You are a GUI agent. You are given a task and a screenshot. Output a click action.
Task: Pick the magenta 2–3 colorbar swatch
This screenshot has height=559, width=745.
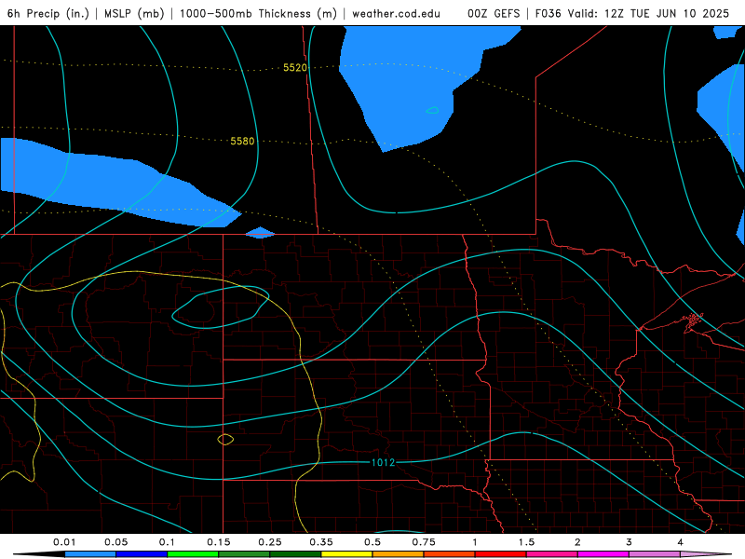coord(603,554)
